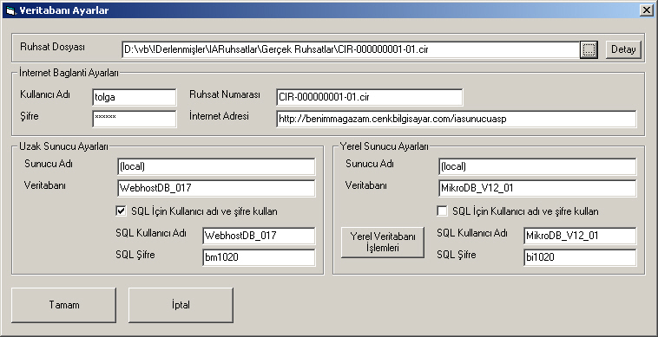This screenshot has width=658, height=337.
Task: Click Veritabanı field showing WebhostDB_017
Action: 216,188
